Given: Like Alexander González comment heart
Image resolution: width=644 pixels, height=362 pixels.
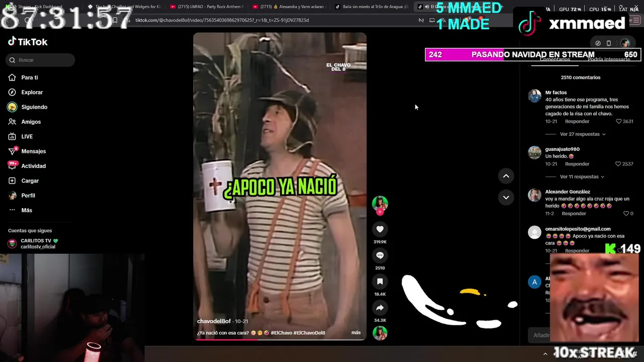Looking at the screenshot, I should [626, 214].
